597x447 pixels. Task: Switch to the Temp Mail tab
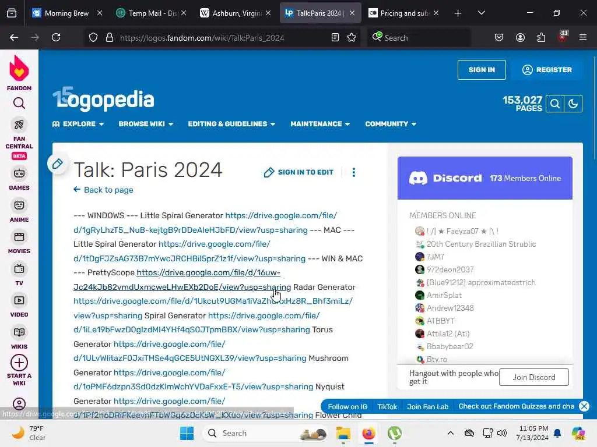[152, 13]
